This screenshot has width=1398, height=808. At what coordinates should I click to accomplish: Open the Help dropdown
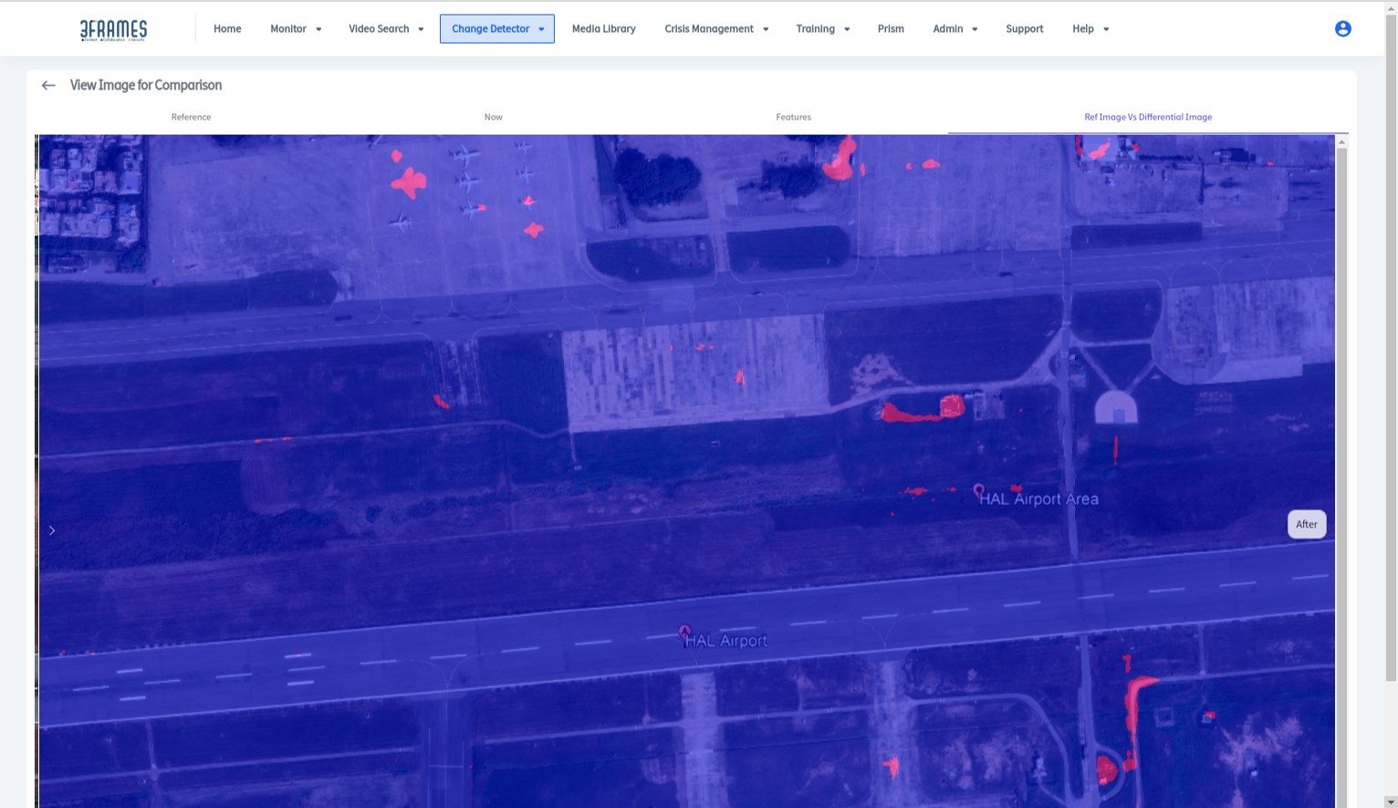[x=1090, y=28]
